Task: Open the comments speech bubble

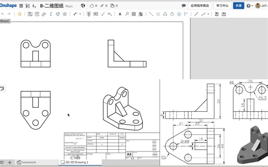Action: (184, 6)
